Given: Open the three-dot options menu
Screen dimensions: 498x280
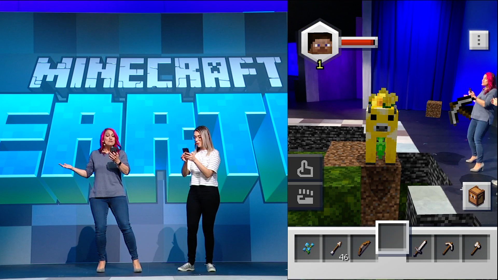Looking at the screenshot, I should tap(479, 40).
